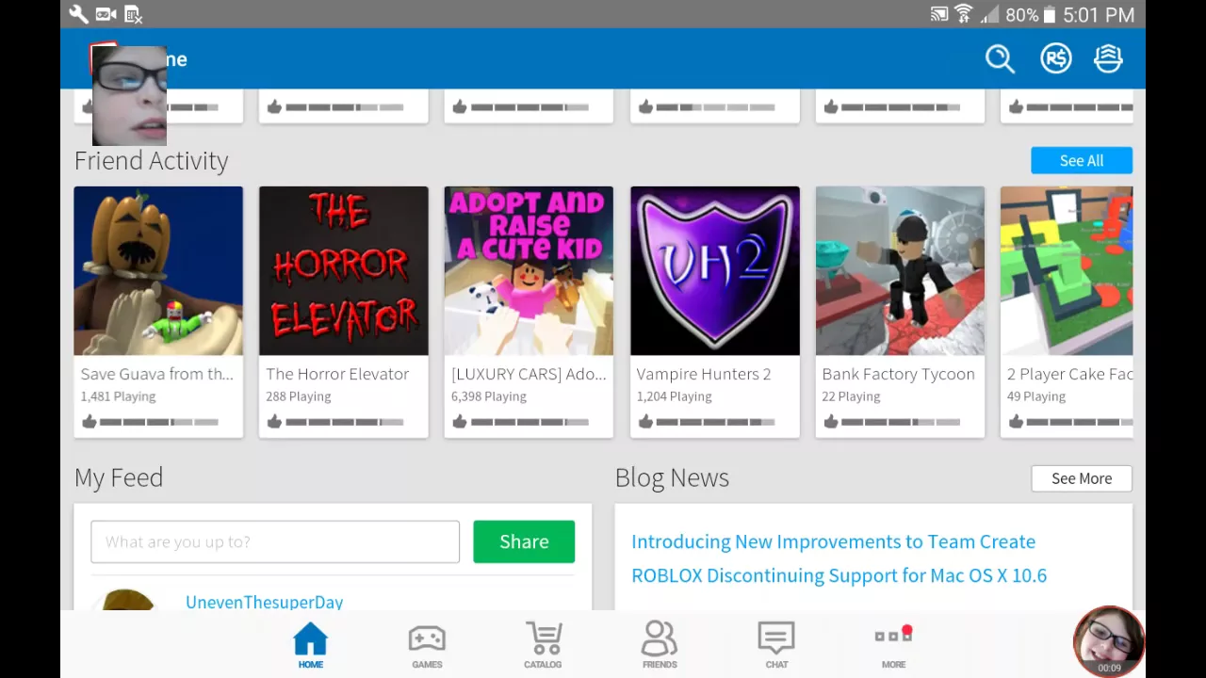Image resolution: width=1206 pixels, height=678 pixels.
Task: Open the search magnifier icon
Action: [x=1000, y=58]
